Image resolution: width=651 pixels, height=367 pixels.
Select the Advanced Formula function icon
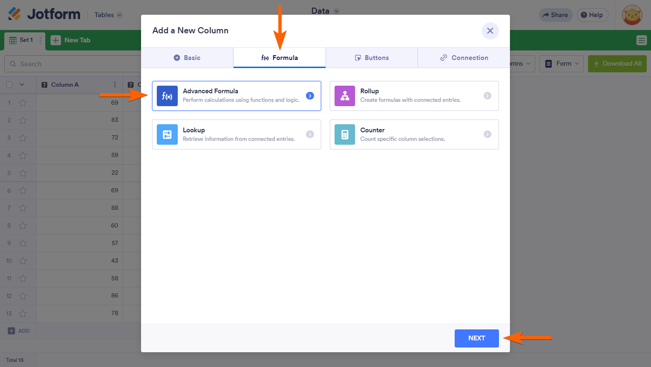pos(167,96)
